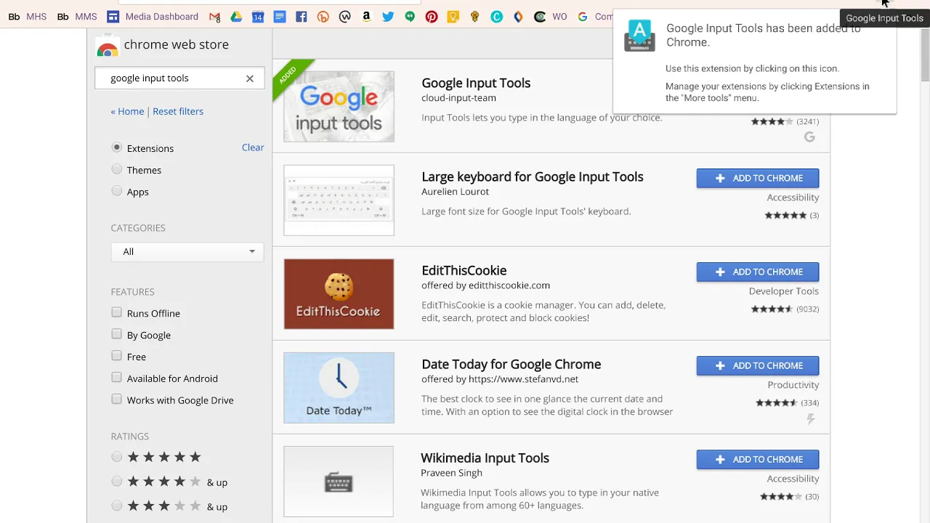
Task: Select the Extensions radio button
Action: (117, 147)
